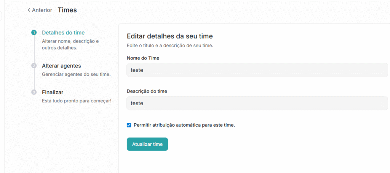Click the Nome do Time field label
390x173 pixels.
coord(143,58)
